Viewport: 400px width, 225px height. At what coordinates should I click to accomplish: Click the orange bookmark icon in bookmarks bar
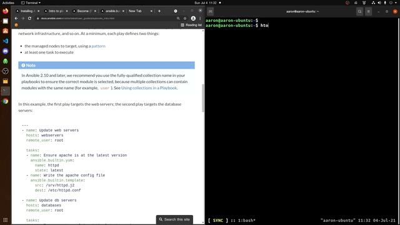[x=16, y=25]
